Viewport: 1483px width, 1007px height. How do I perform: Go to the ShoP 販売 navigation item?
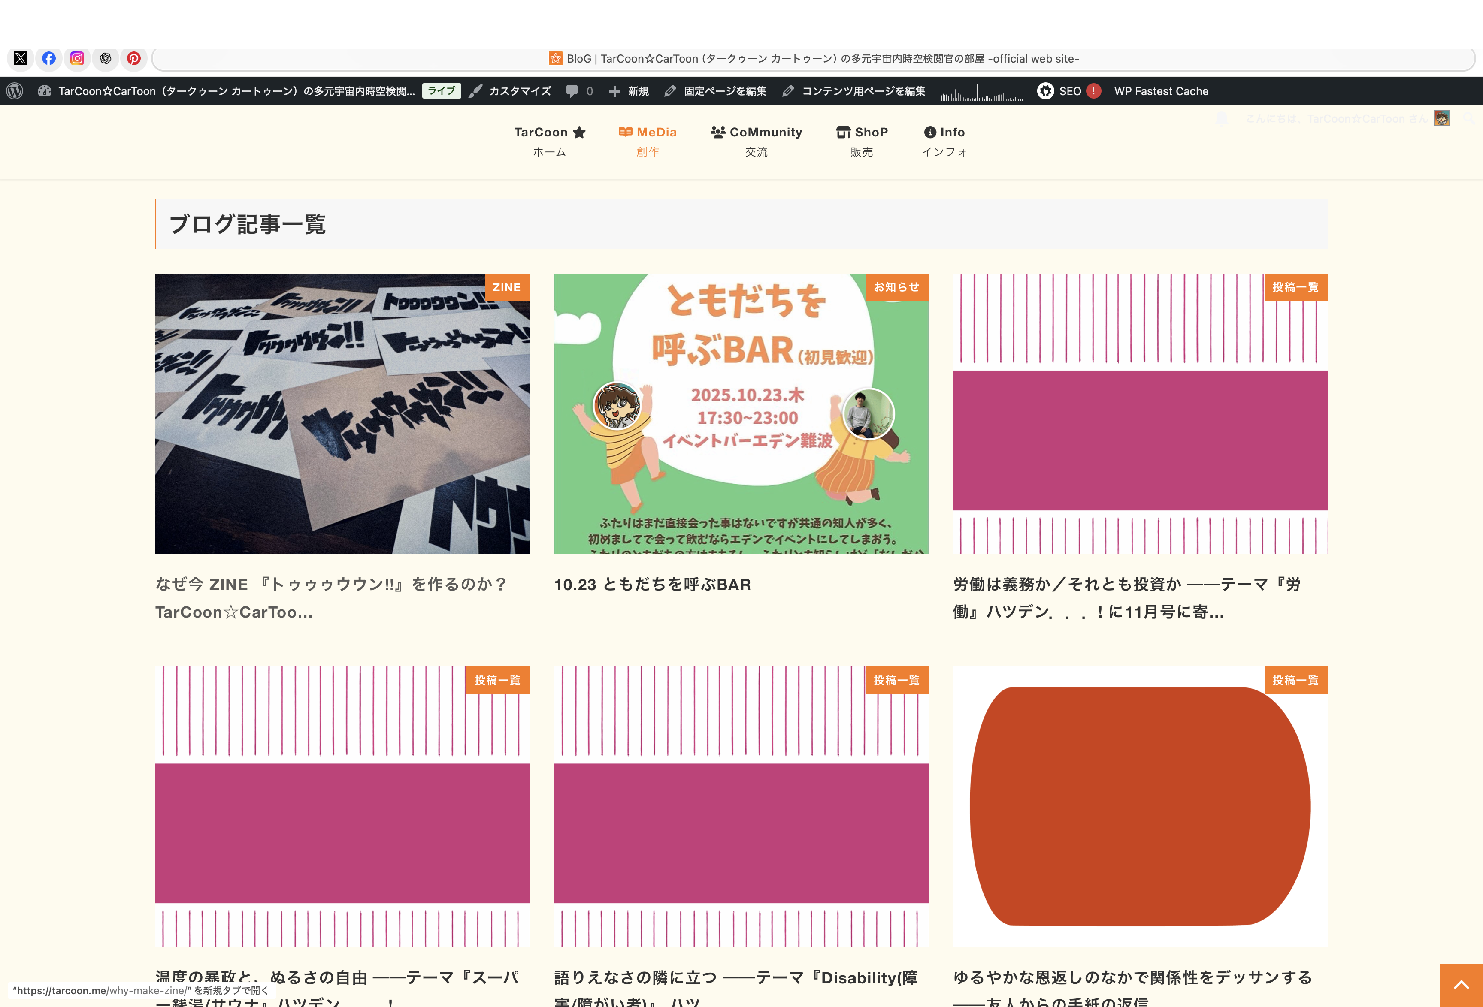862,141
